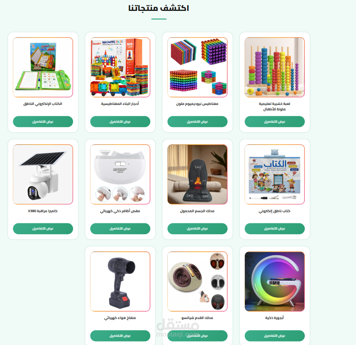Select the portable body massager seat image
Image resolution: width=356 pixels, height=345 pixels.
(x=197, y=174)
